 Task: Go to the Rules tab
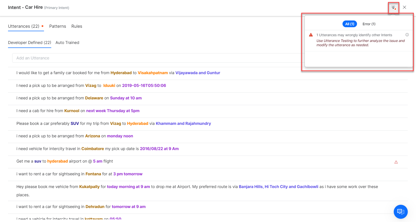(x=77, y=26)
